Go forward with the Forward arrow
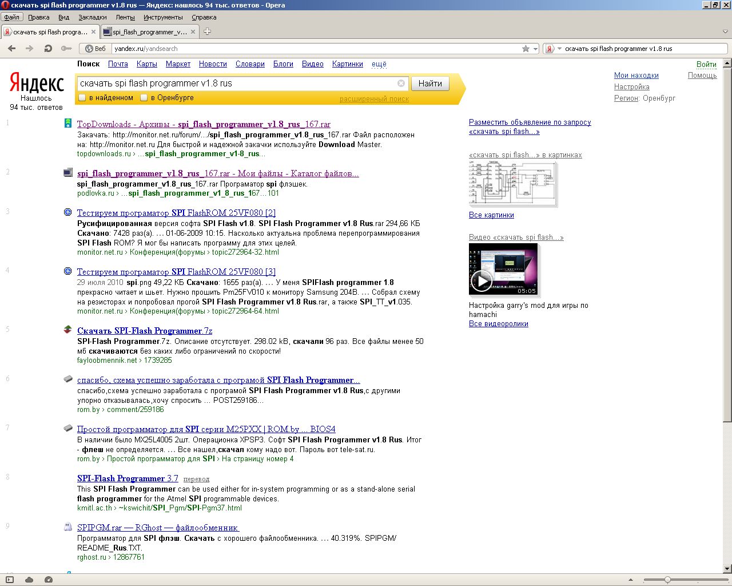This screenshot has height=586, width=732. [x=30, y=49]
